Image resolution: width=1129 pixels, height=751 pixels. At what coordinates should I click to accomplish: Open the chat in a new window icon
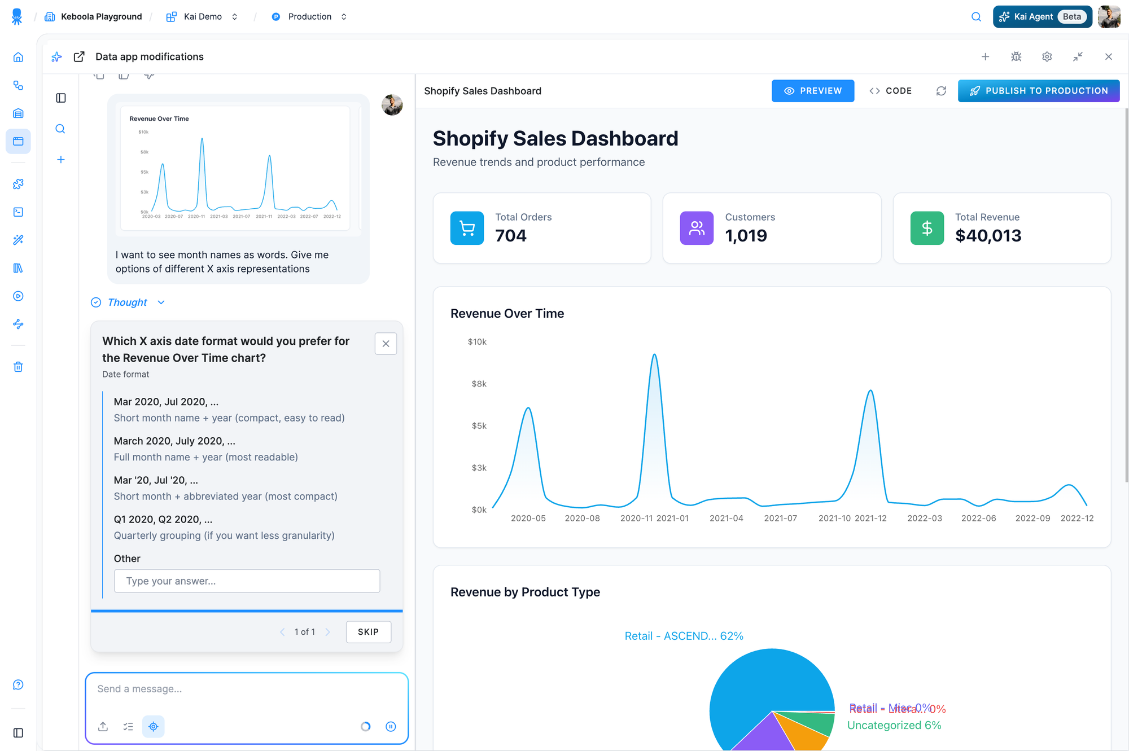[79, 56]
